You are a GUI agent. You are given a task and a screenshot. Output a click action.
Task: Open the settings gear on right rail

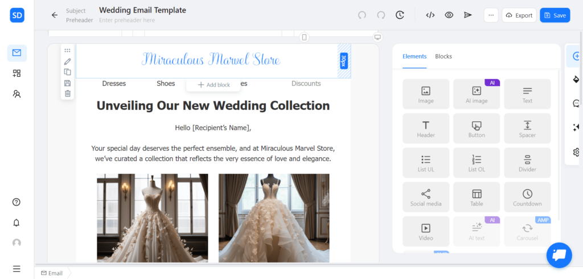click(577, 152)
